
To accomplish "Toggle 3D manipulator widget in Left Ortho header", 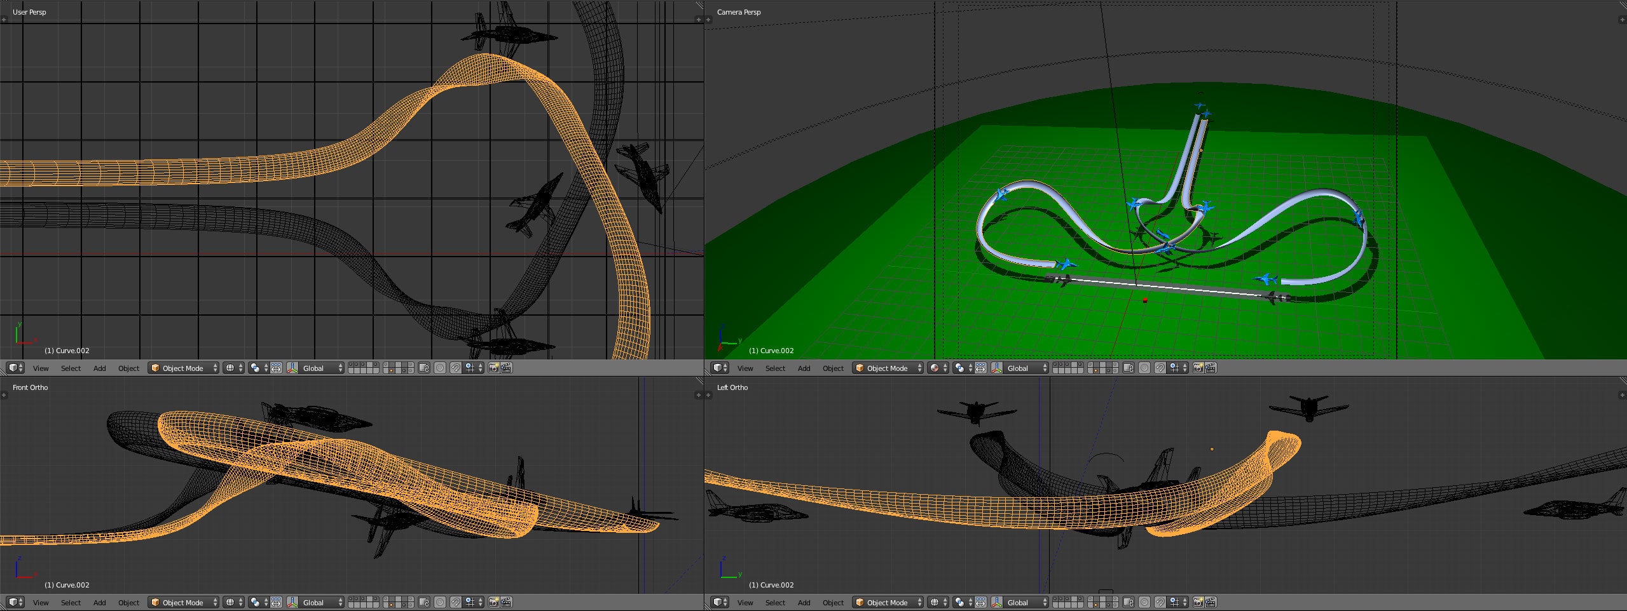I will 996,602.
